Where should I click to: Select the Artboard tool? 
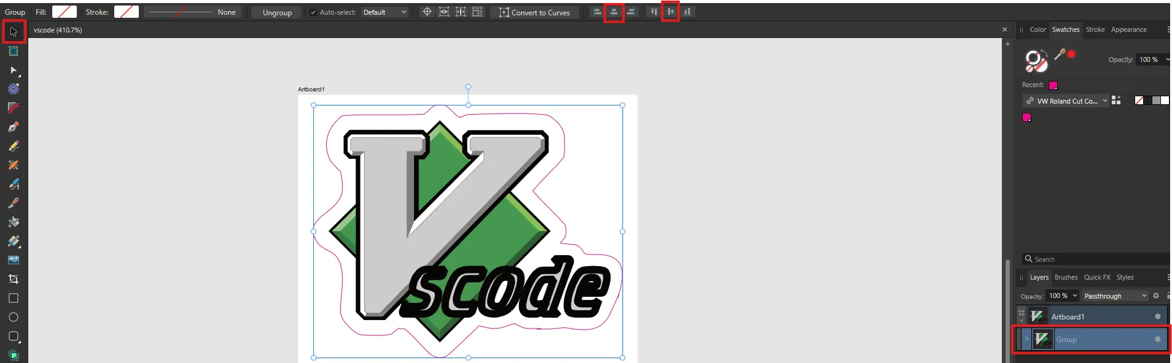pyautogui.click(x=14, y=52)
